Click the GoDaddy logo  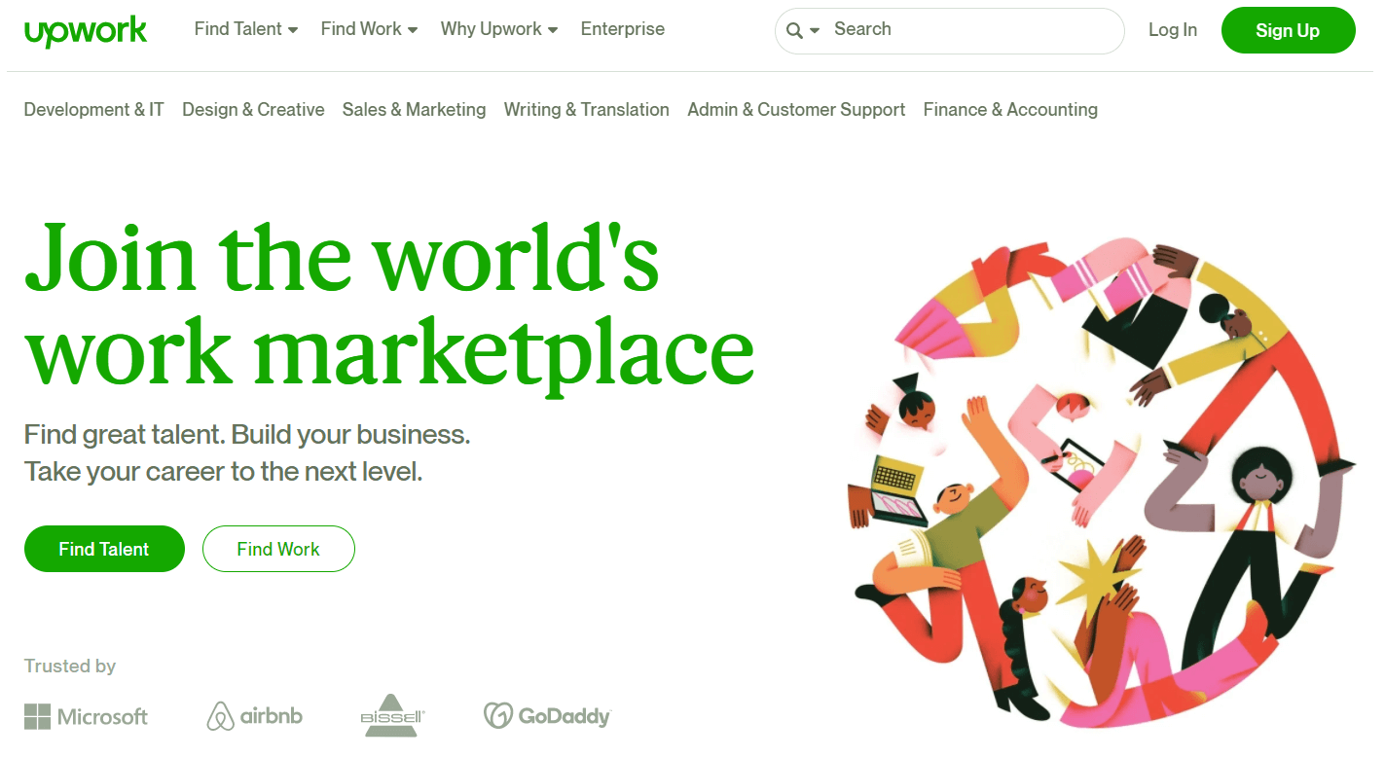(x=547, y=716)
